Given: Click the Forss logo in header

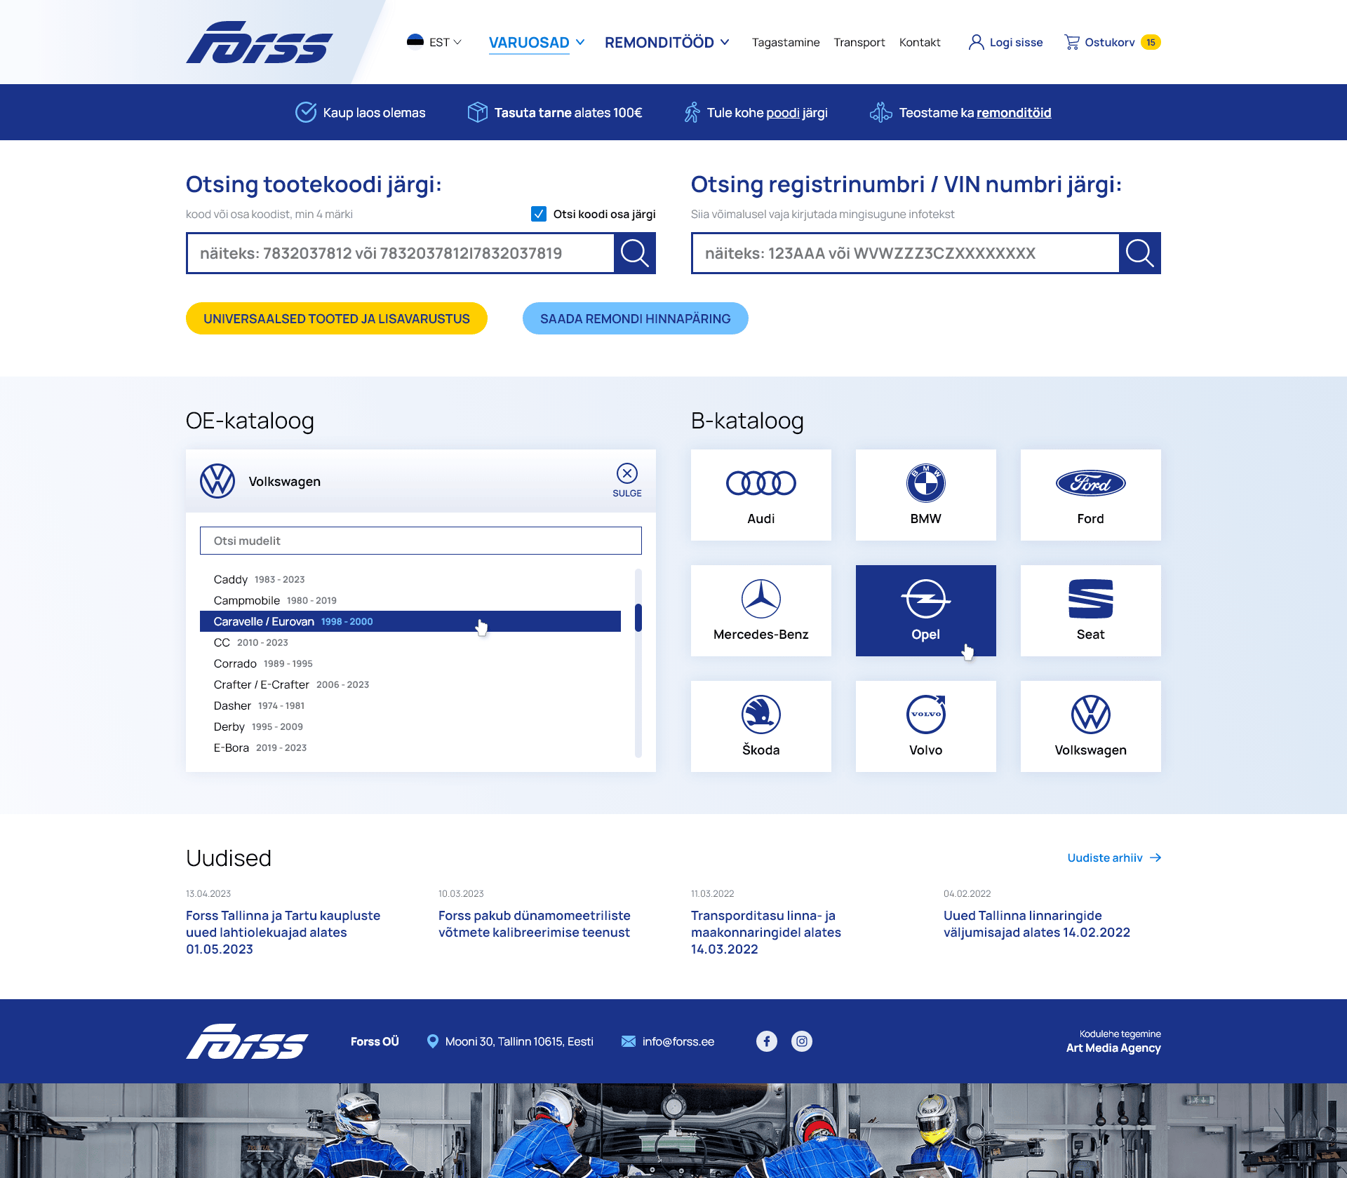Looking at the screenshot, I should 259,42.
